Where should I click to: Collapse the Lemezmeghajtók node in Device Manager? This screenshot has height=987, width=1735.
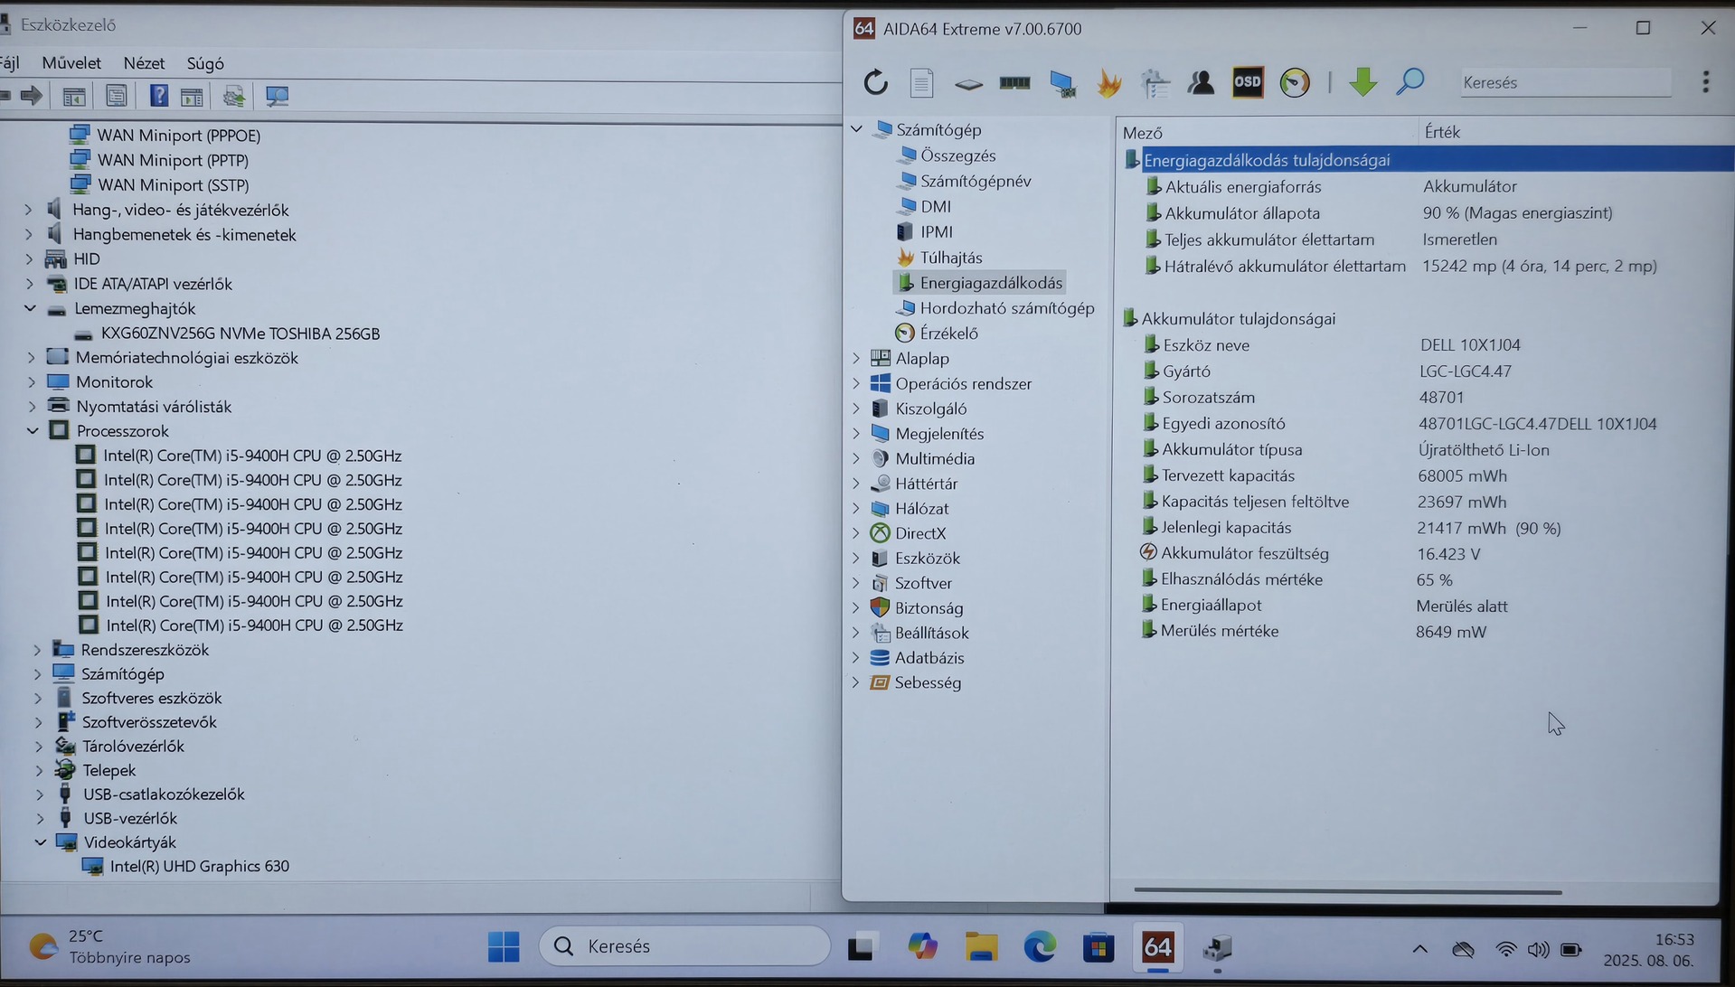tap(30, 308)
